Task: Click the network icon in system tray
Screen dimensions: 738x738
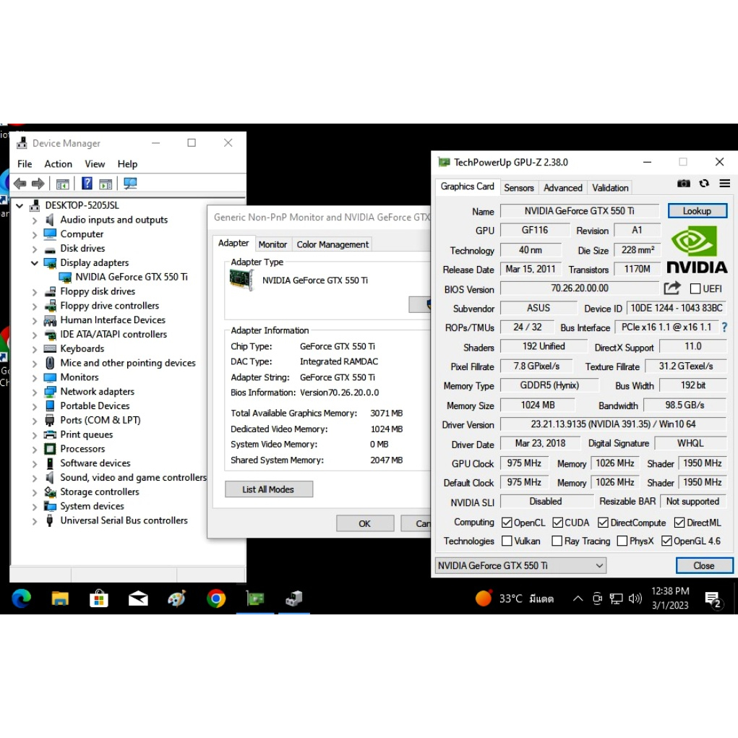Action: pyautogui.click(x=616, y=598)
